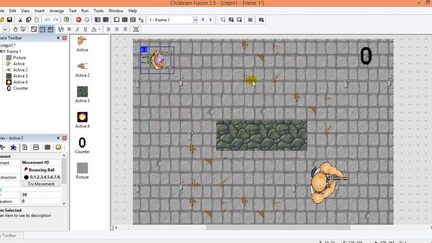This screenshot has width=432, height=243.
Task: Click the Bouncing Ball movement type value
Action: (x=41, y=169)
